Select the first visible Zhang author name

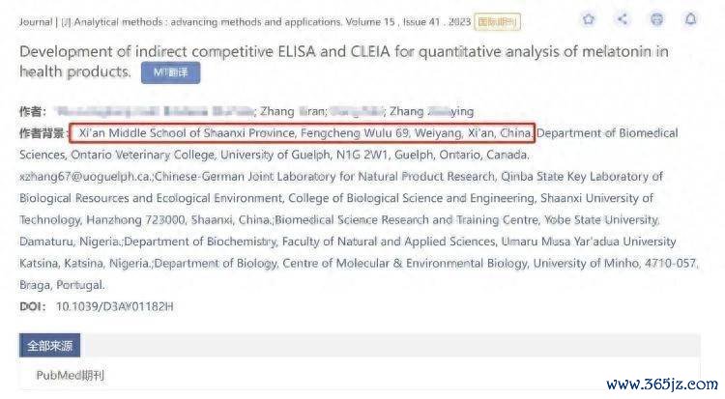[292, 111]
